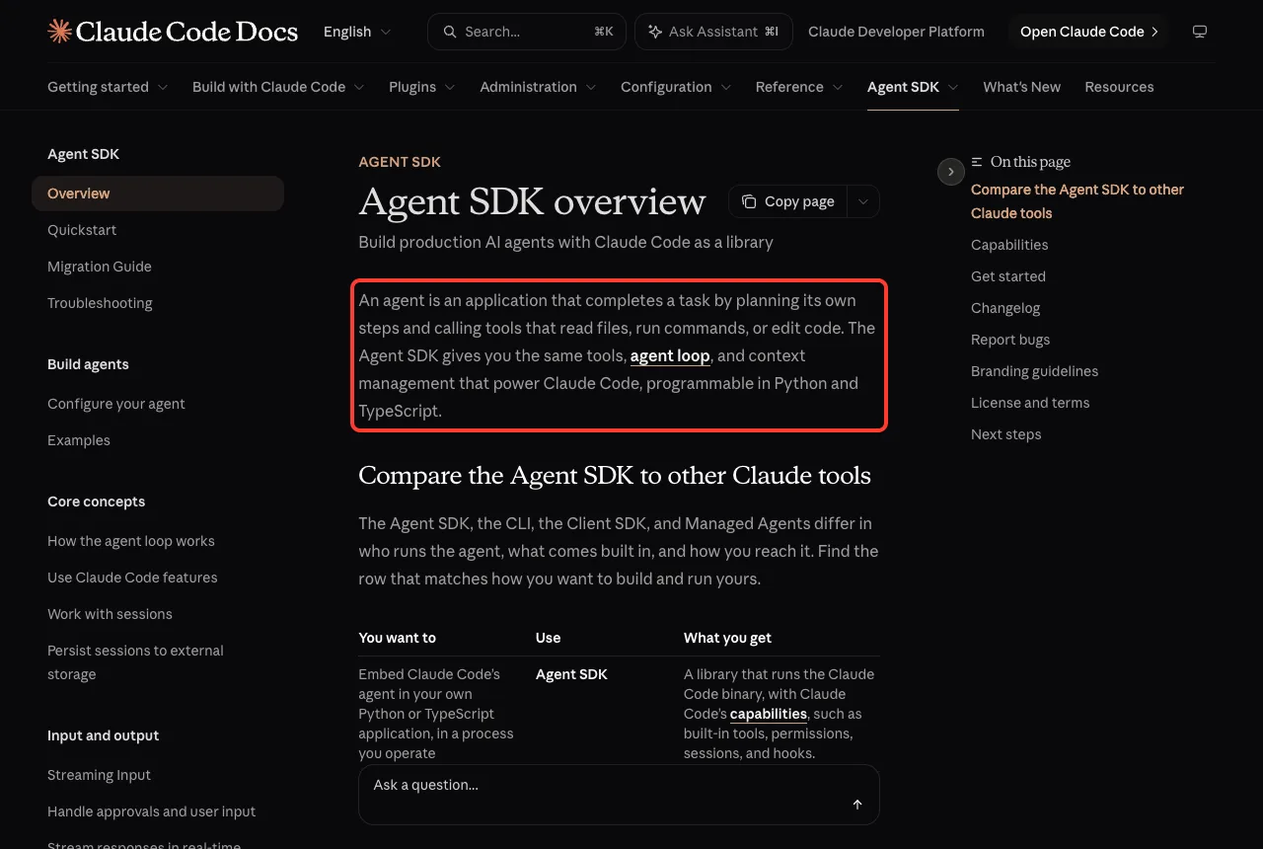Open How the agent loop works

pyautogui.click(x=131, y=541)
